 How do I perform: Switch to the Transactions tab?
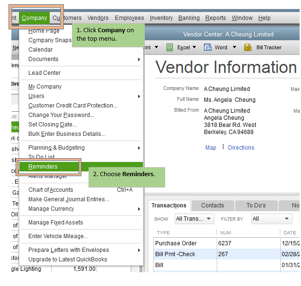169,206
